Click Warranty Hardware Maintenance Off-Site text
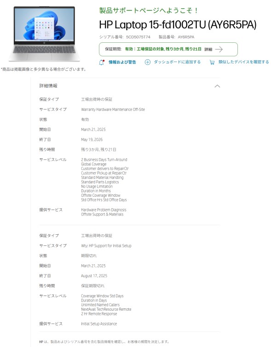This screenshot has height=347, width=271. coord(113,109)
